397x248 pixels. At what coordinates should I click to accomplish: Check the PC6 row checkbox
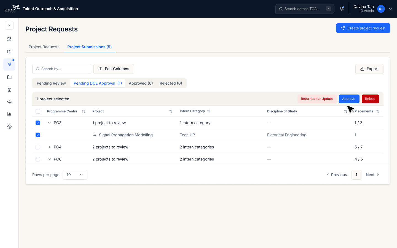pyautogui.click(x=38, y=159)
